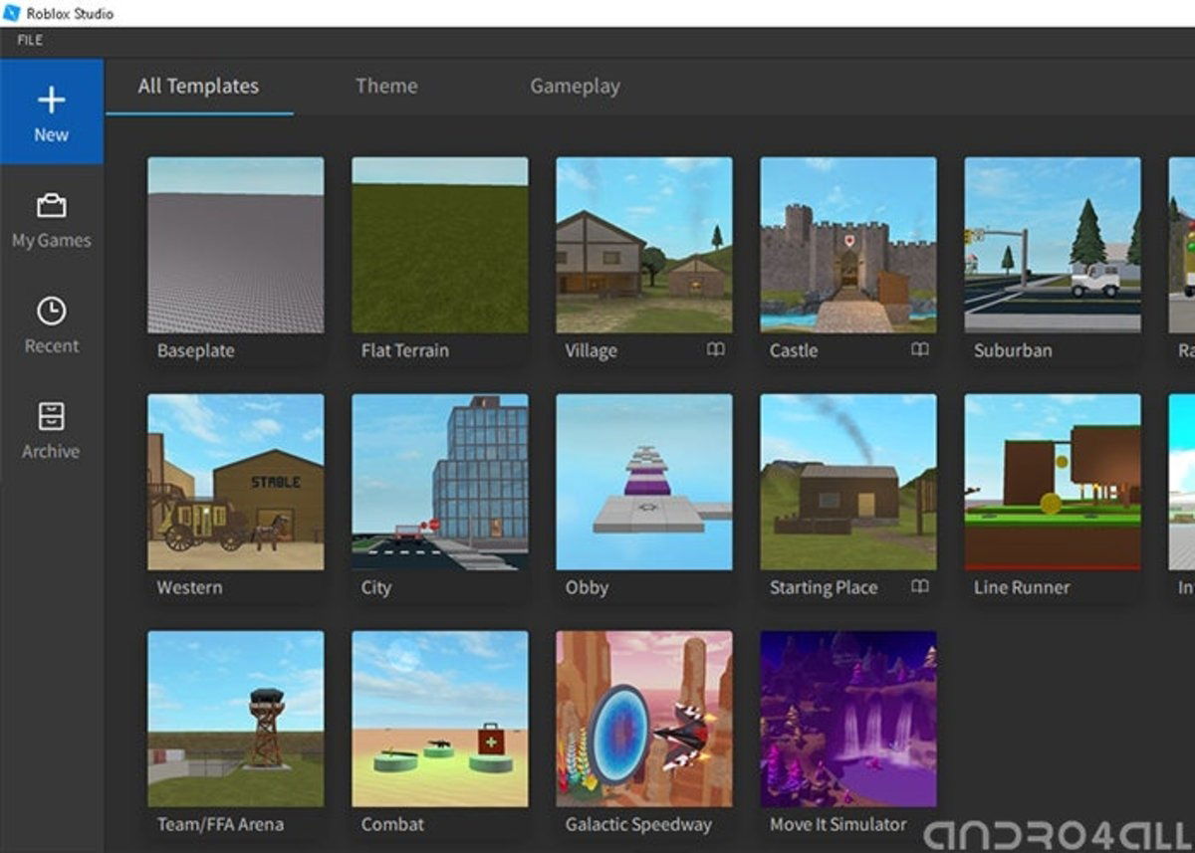Select the Baseplate template
This screenshot has height=853, width=1195.
234,249
